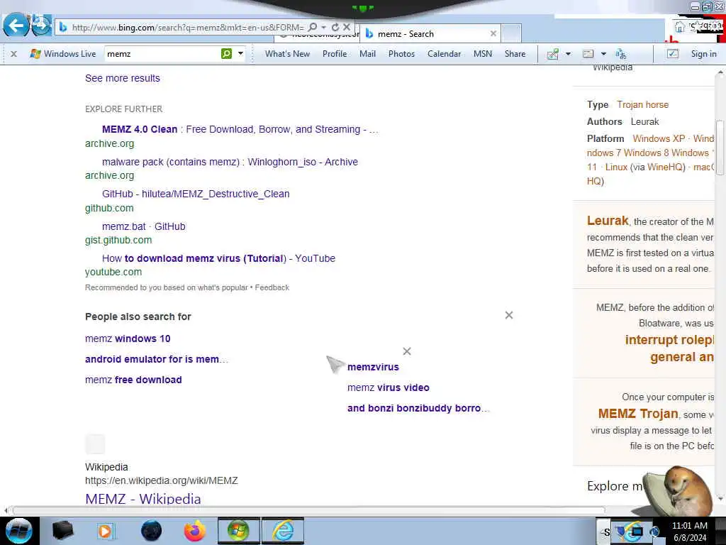Go back with the browser back arrow
This screenshot has height=545, width=726.
click(x=16, y=26)
